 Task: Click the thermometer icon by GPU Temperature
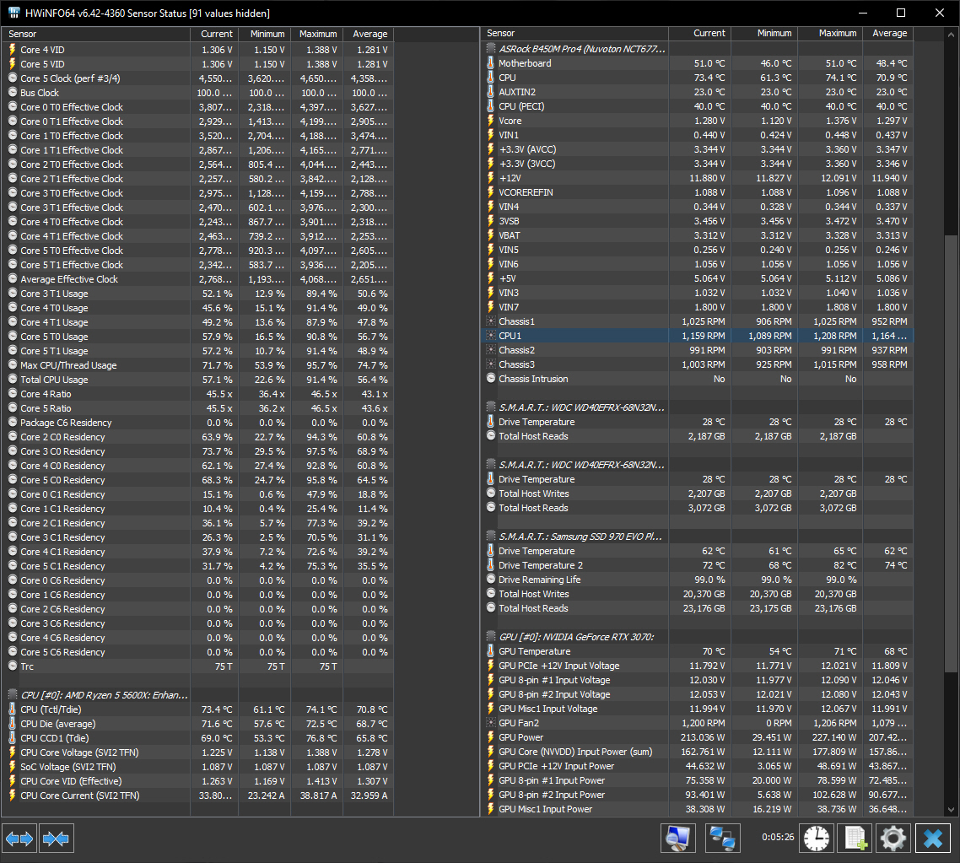tap(490, 651)
